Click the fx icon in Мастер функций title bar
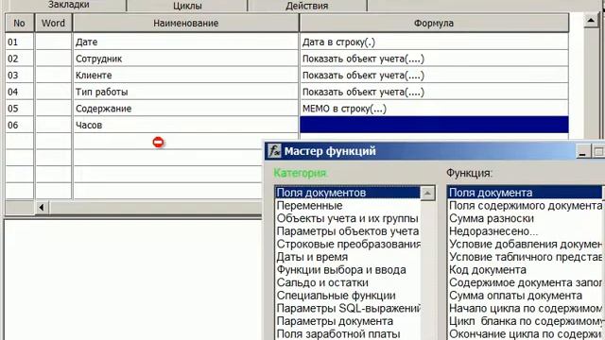The height and width of the screenshot is (340, 605). click(x=274, y=151)
